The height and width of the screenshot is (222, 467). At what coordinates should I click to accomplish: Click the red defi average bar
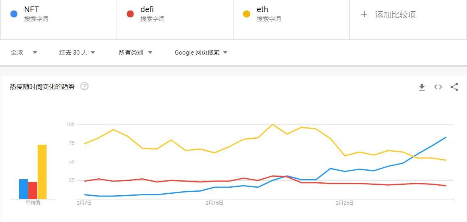click(33, 190)
